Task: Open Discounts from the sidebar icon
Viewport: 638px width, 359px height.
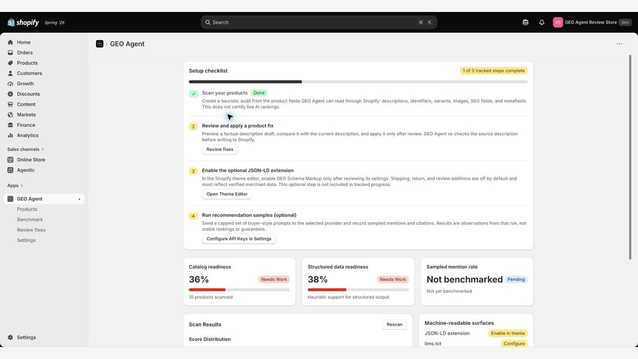Action: pyautogui.click(x=10, y=94)
